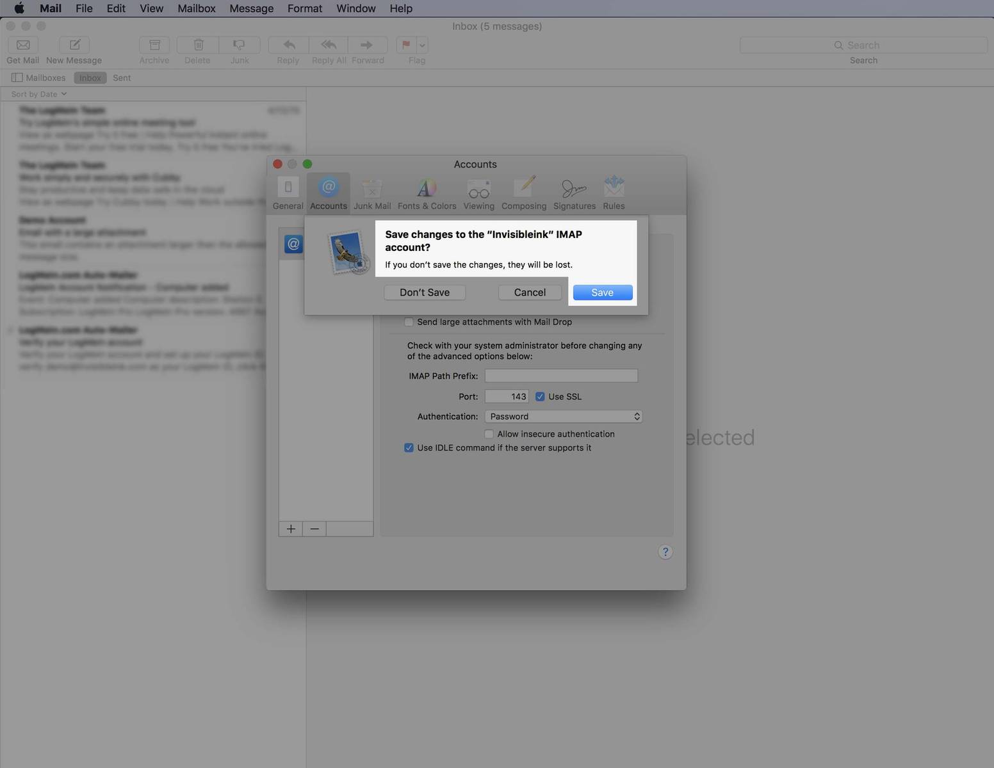
Task: Enable Allow insecure authentication checkbox
Action: pyautogui.click(x=489, y=434)
